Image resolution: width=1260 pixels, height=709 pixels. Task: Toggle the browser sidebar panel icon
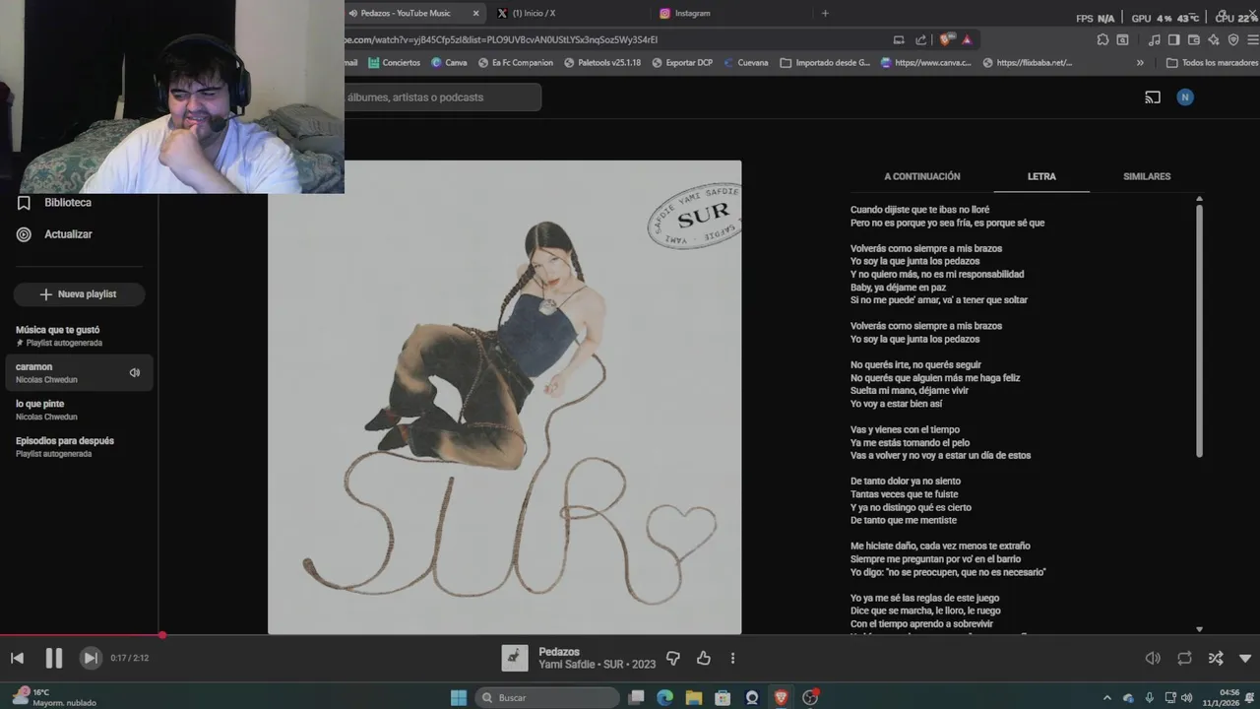click(x=1174, y=39)
